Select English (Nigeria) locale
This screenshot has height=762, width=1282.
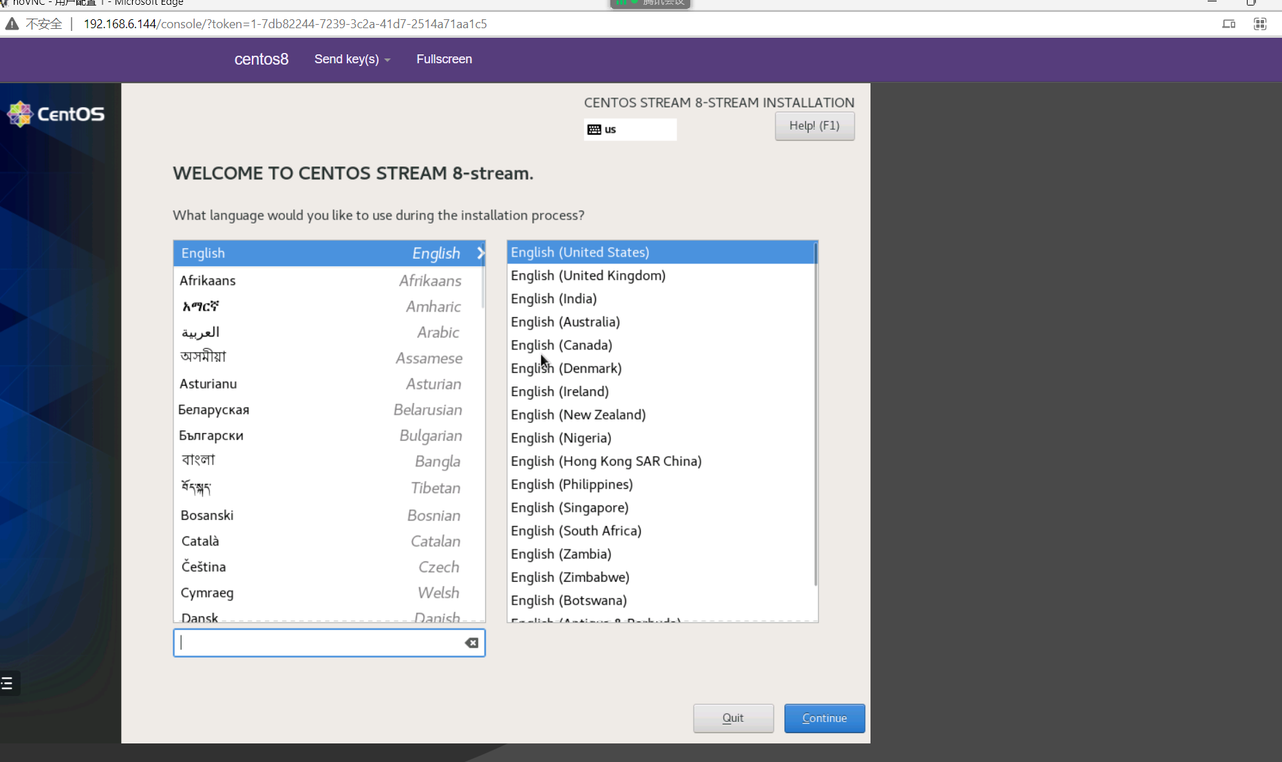click(661, 438)
